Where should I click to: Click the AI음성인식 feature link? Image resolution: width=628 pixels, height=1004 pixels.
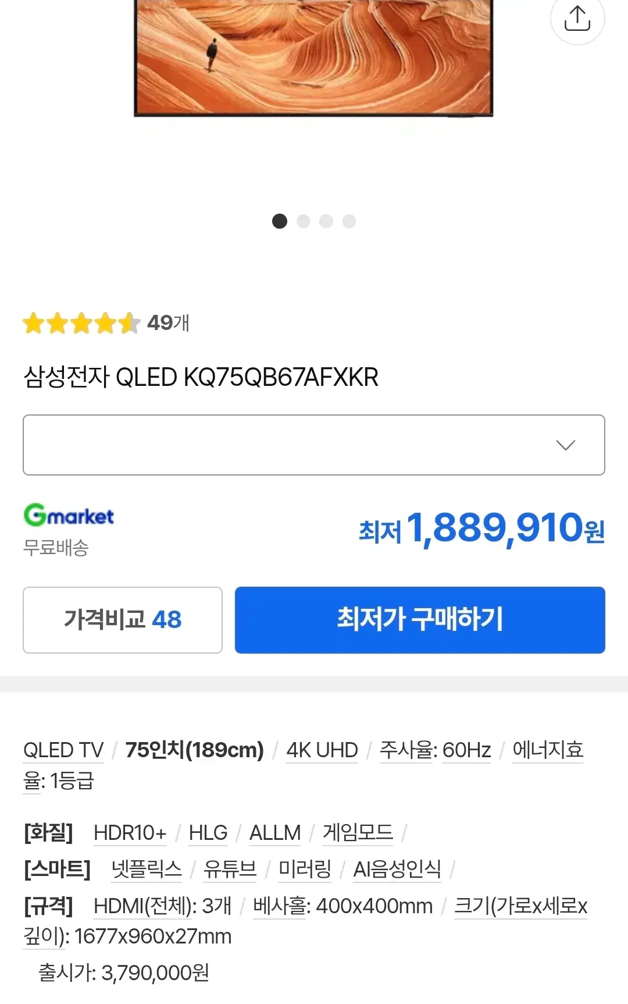tap(397, 870)
